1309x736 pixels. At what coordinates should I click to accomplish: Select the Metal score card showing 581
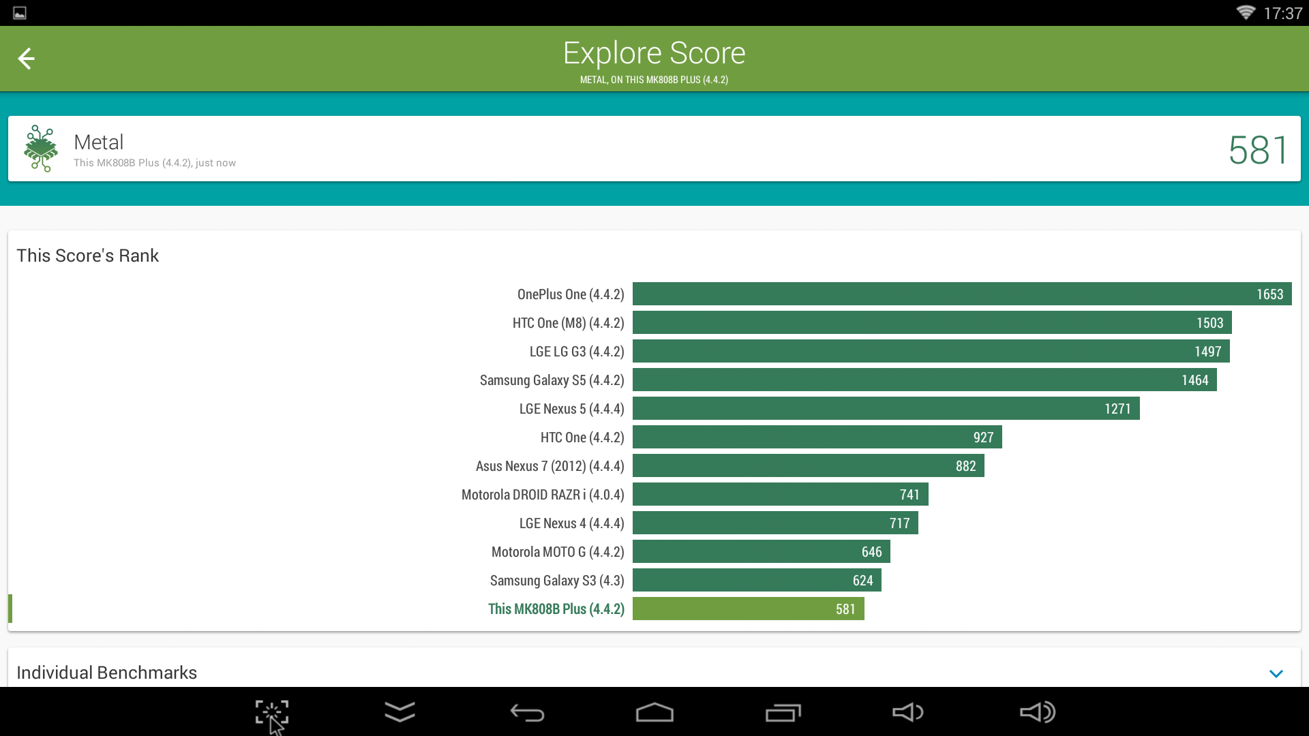[x=654, y=149]
